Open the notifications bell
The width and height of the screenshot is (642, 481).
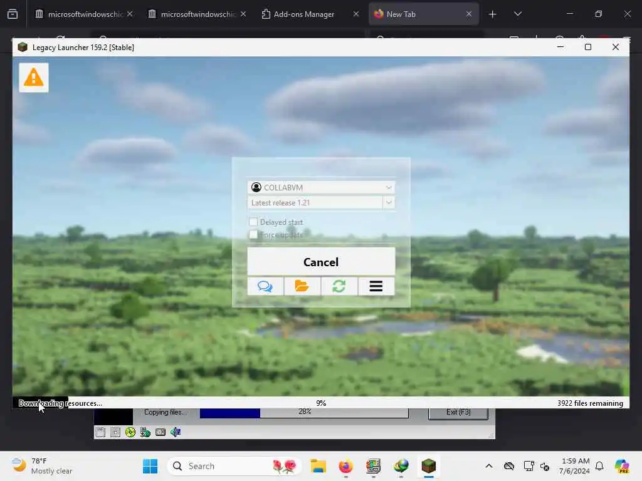point(599,466)
